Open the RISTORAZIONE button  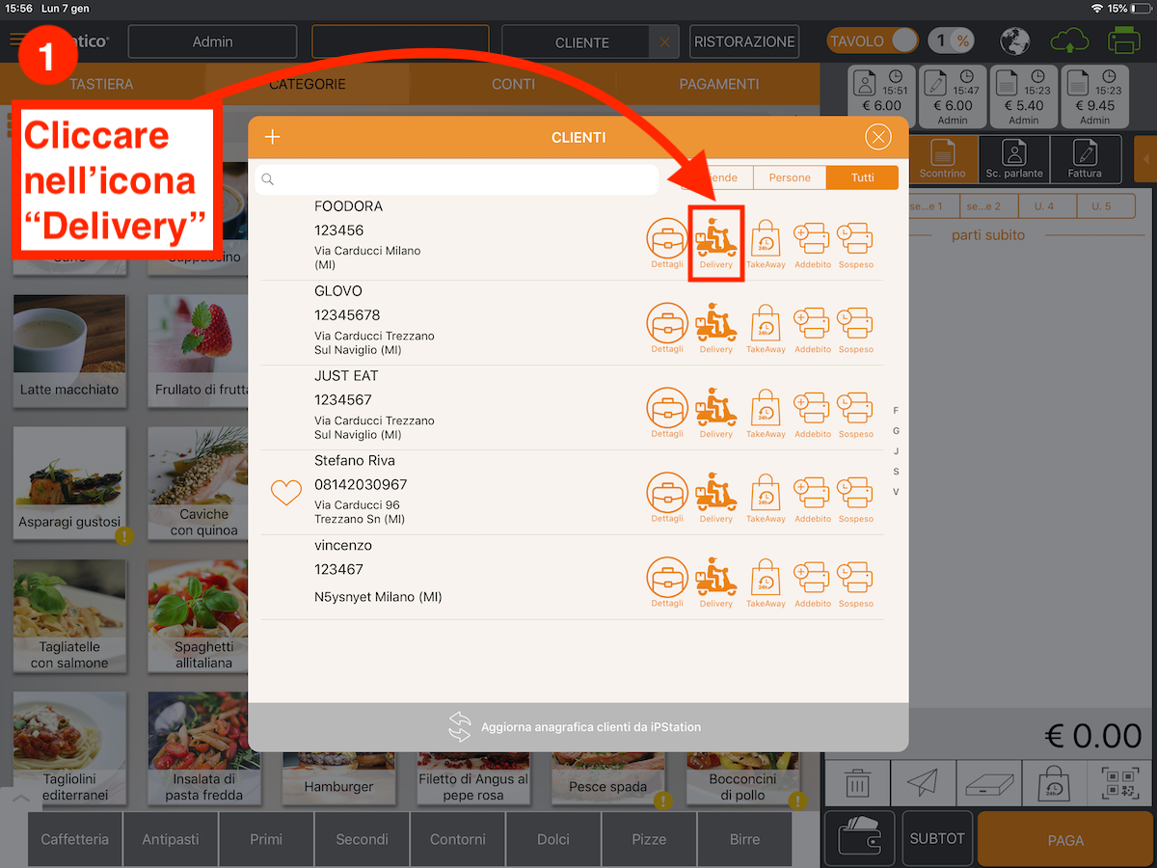[745, 42]
